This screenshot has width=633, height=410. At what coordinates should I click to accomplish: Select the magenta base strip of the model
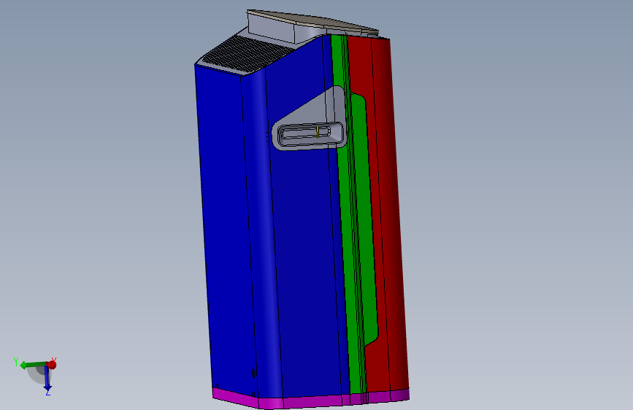[311, 399]
